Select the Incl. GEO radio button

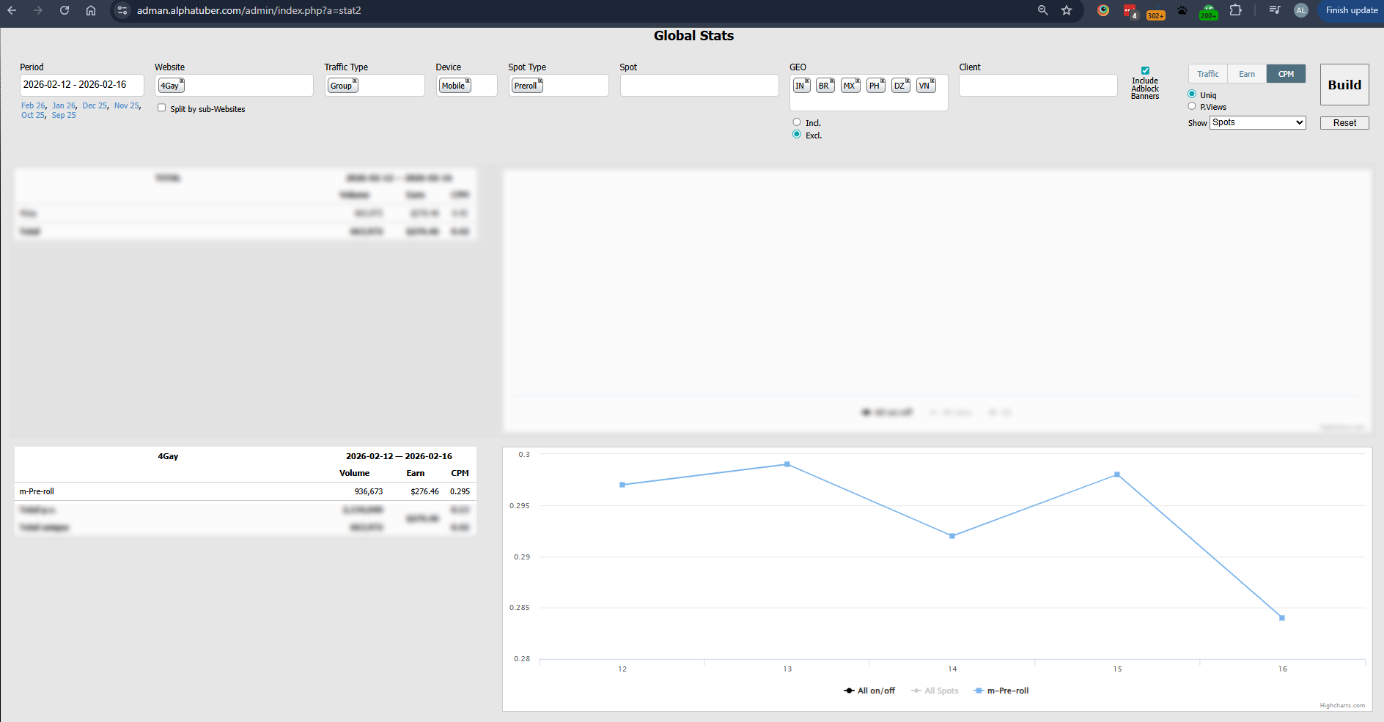[x=797, y=122]
